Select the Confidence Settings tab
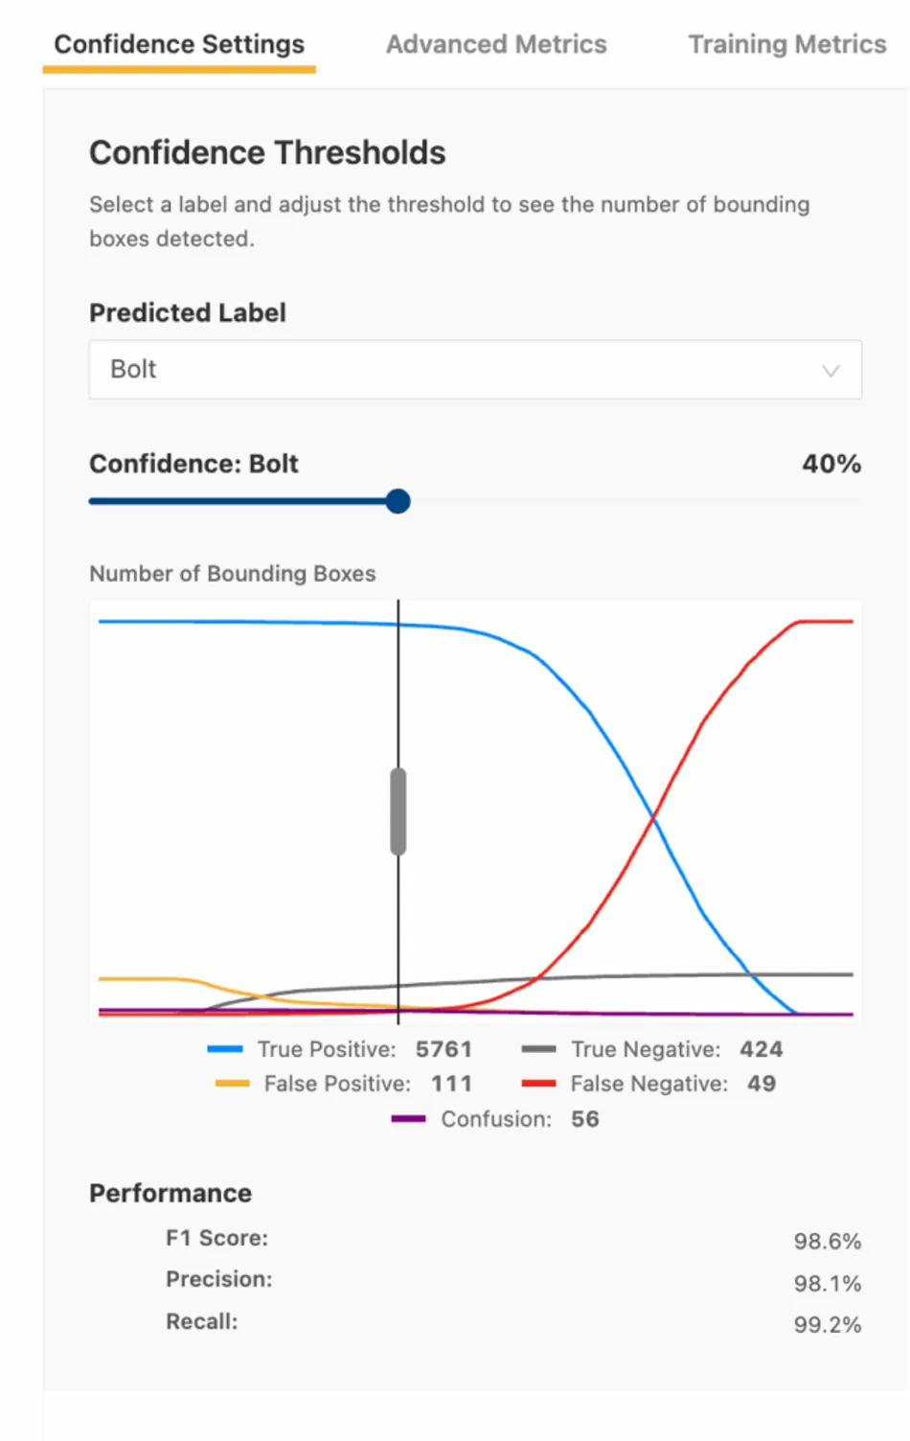Viewport: 910px width, 1441px height. pos(179,44)
